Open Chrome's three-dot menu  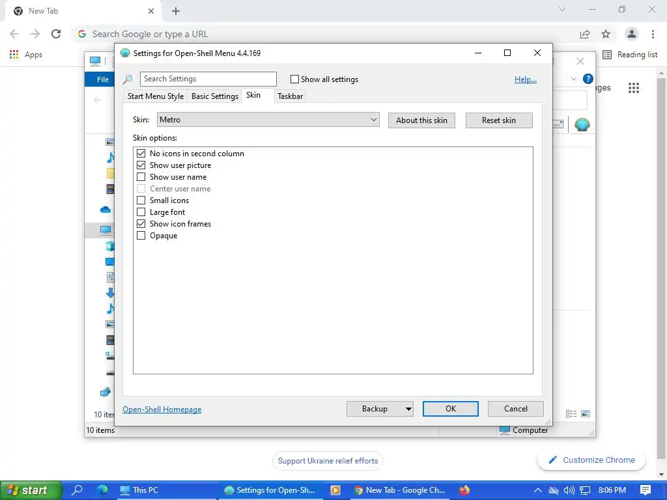[x=653, y=34]
